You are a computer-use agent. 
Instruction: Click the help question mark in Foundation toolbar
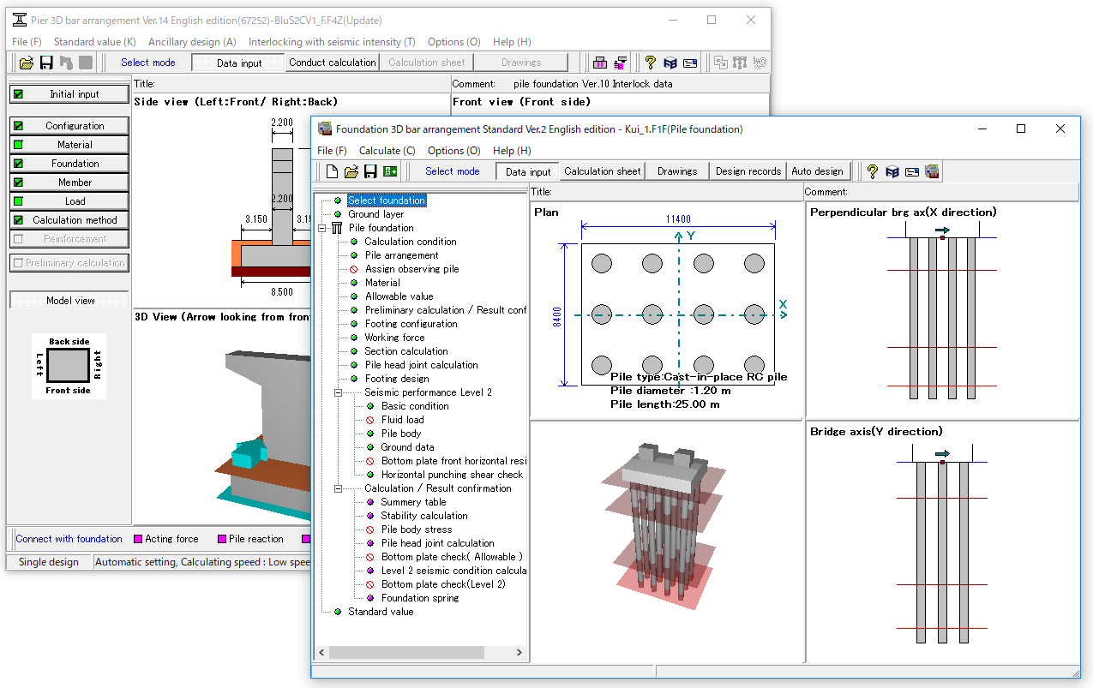click(873, 171)
